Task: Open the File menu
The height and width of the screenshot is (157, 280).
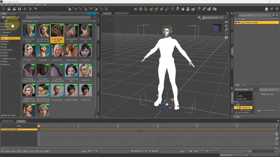Action: pos(2,5)
